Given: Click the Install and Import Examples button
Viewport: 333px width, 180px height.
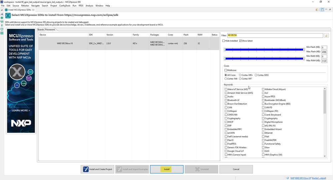Looking at the screenshot, I should [x=132, y=169].
